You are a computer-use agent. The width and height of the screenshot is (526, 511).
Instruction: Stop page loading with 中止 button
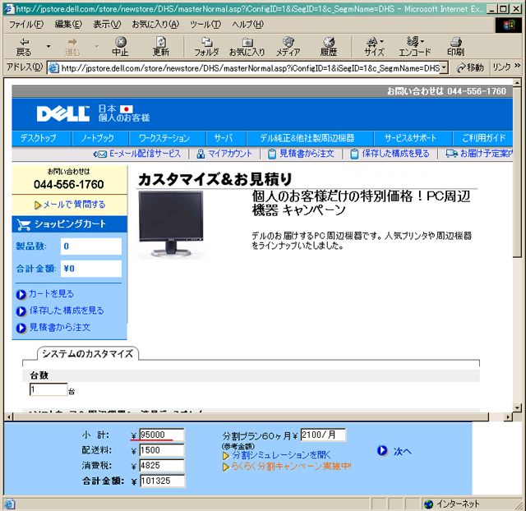coord(121,47)
